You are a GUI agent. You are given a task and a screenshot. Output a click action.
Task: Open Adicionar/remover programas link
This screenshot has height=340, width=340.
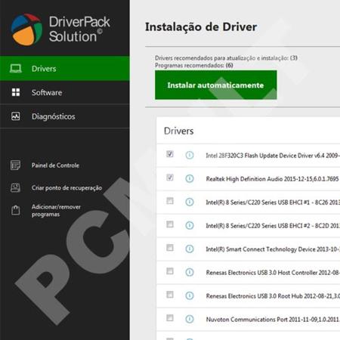click(x=56, y=211)
